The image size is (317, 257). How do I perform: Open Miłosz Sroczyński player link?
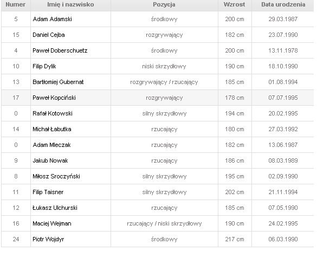click(x=56, y=176)
